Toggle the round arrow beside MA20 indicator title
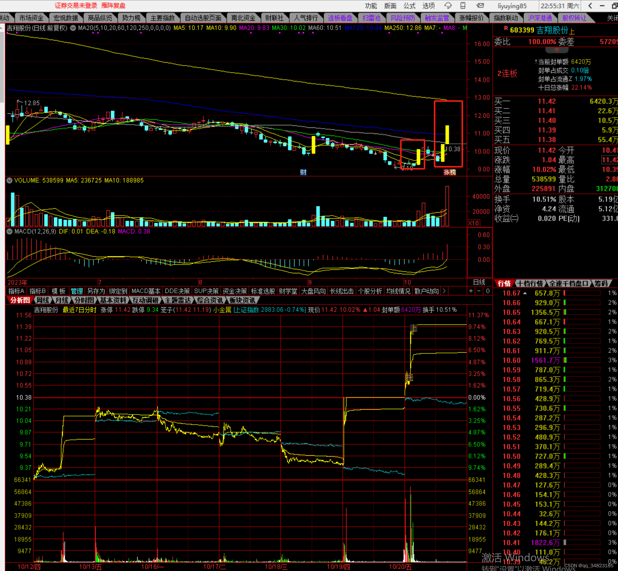The image size is (618, 571). (73, 28)
